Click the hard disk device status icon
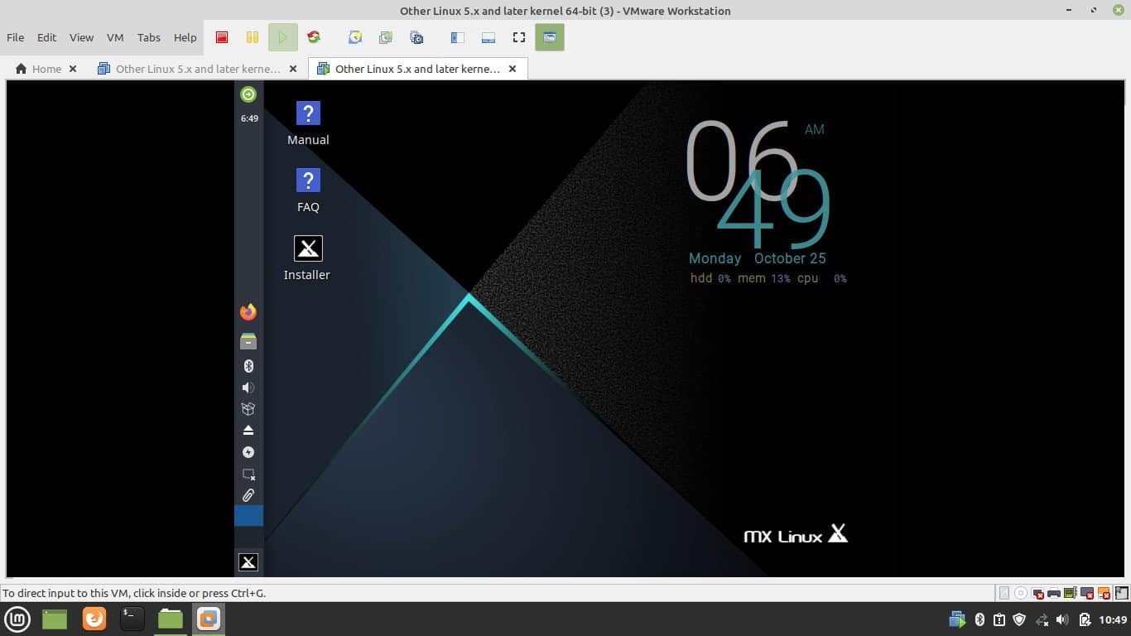Screen dimensions: 1131x636 click(x=1004, y=593)
